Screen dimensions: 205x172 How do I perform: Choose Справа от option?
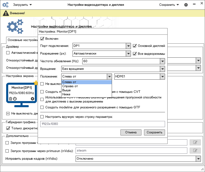click(x=87, y=86)
